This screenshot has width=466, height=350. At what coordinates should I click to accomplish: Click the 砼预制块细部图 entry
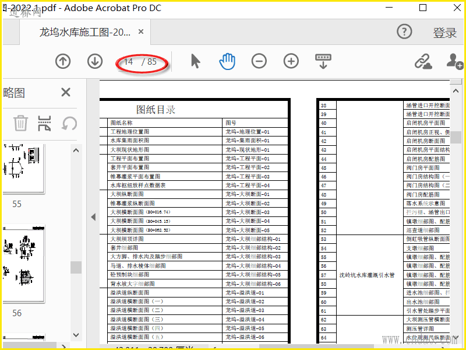point(130,274)
